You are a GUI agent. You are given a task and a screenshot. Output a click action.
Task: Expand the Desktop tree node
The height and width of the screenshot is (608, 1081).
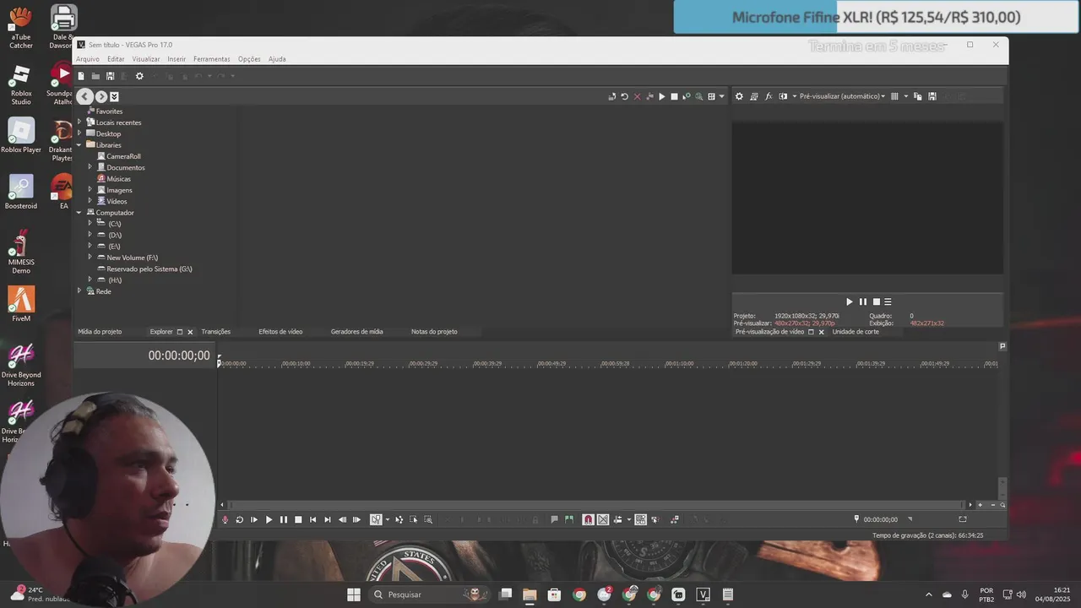(x=79, y=133)
